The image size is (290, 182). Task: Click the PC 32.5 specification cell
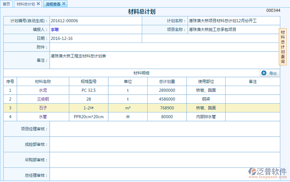89,90
